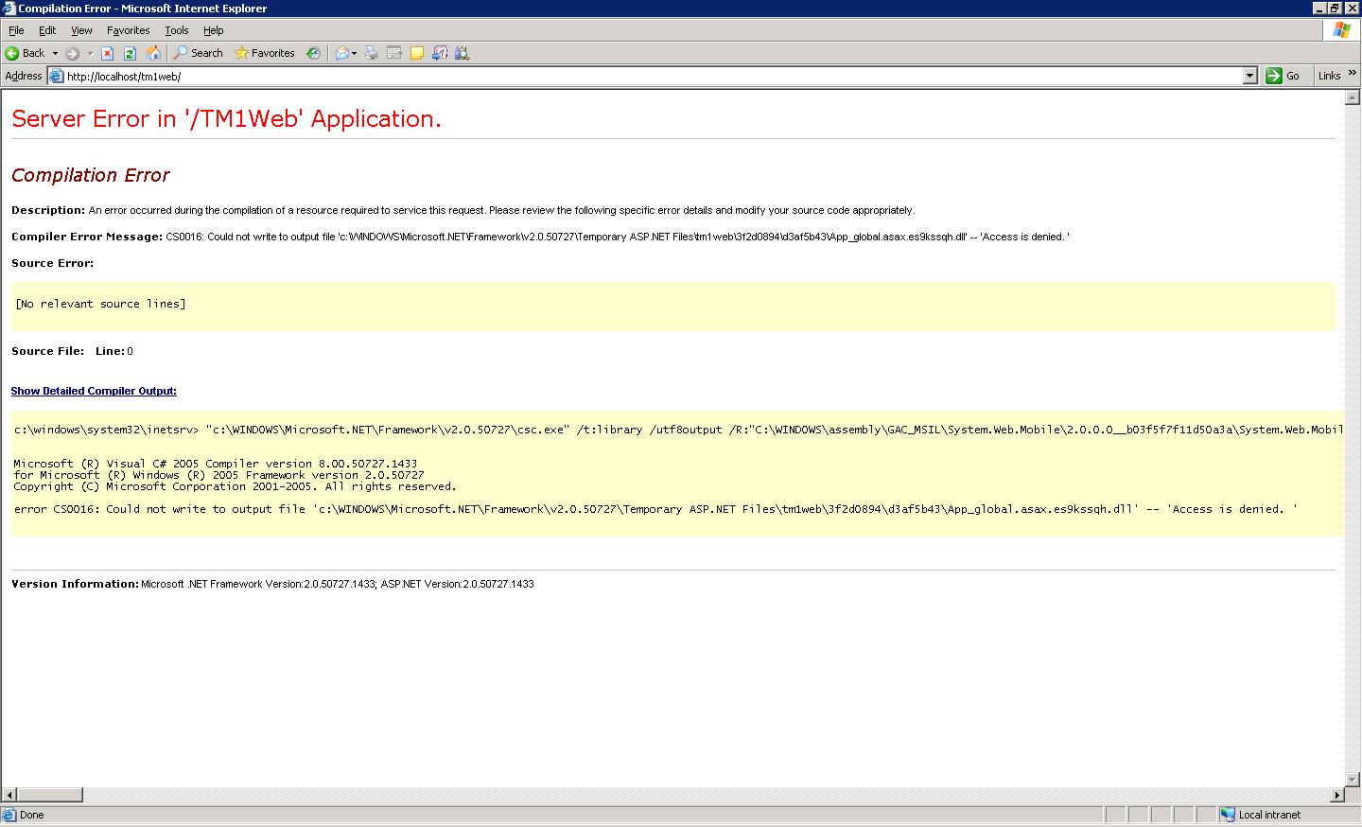
Task: Click horizontal scrollbar left arrow
Action: click(x=9, y=795)
